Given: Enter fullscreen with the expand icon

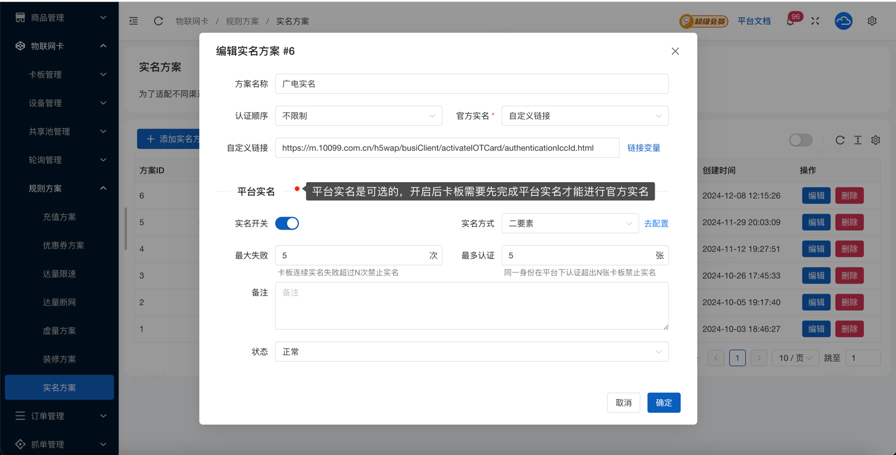Looking at the screenshot, I should click(x=815, y=21).
